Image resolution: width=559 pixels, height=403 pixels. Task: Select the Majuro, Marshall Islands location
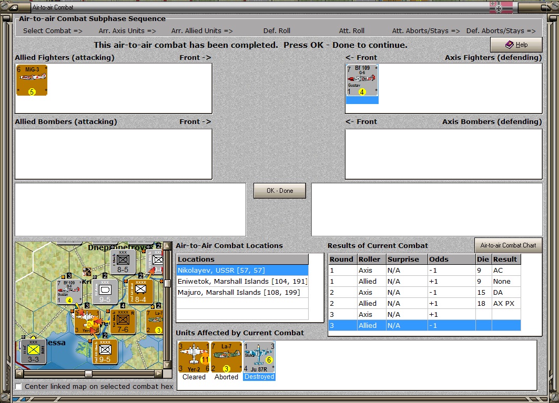(242, 292)
